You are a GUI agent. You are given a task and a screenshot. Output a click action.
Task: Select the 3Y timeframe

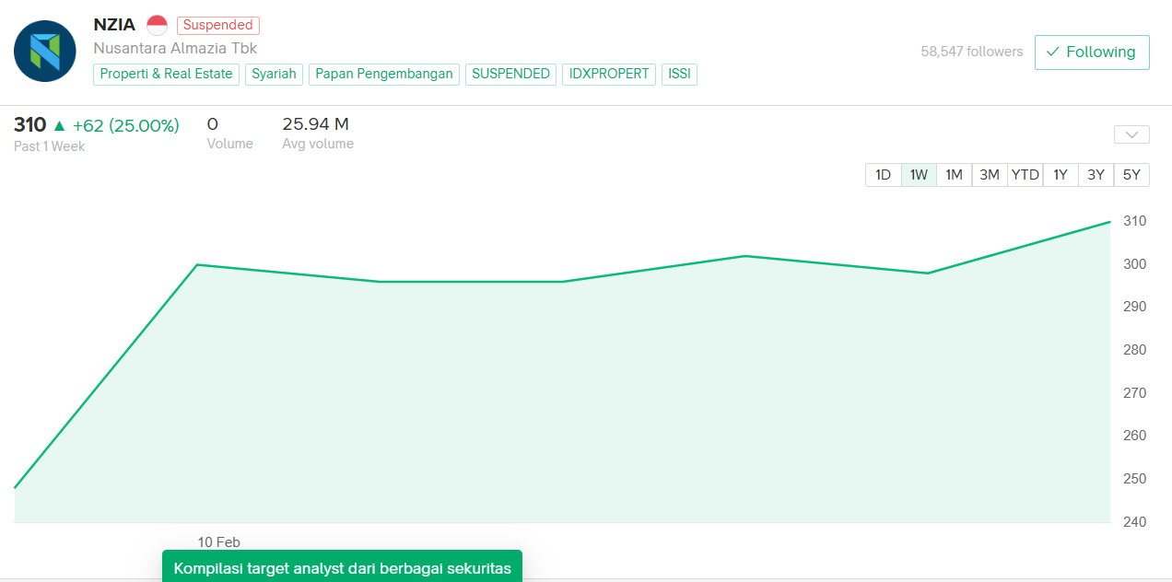tap(1096, 175)
